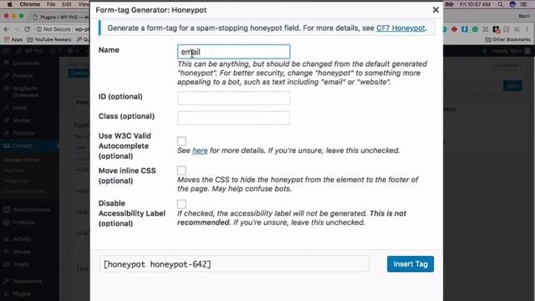The height and width of the screenshot is (301, 535).
Task: Open the Apps bookmarks shortcut
Action: click(x=13, y=39)
